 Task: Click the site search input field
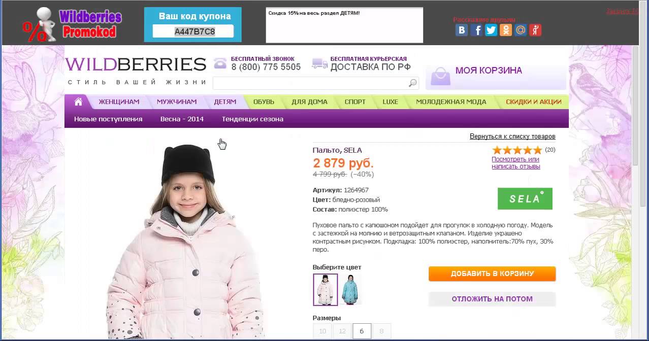[x=310, y=83]
